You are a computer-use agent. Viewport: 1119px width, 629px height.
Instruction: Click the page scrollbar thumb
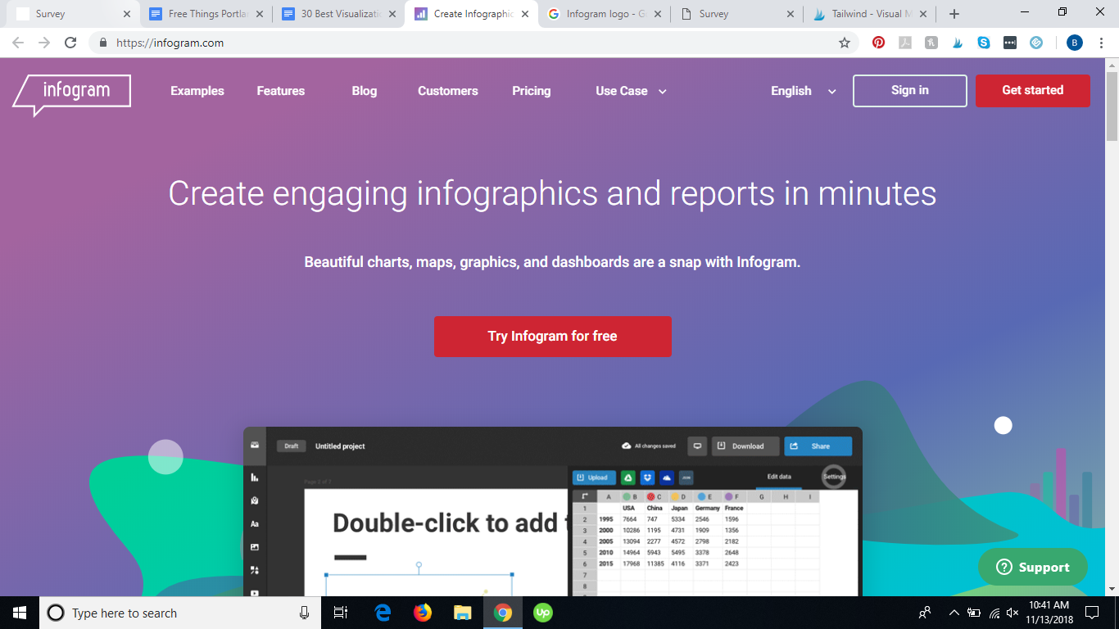[1112, 108]
